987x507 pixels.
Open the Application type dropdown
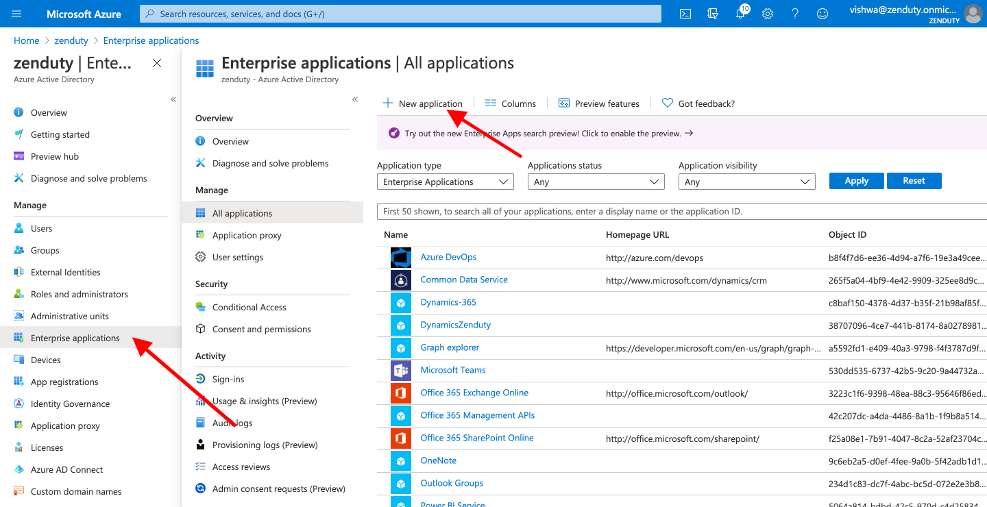pyautogui.click(x=446, y=182)
